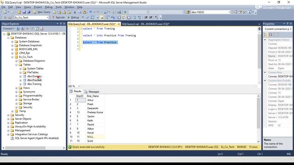The width and height of the screenshot is (294, 165).
Task: Click the Undo arrow icon
Action: pyautogui.click(x=91, y=12)
